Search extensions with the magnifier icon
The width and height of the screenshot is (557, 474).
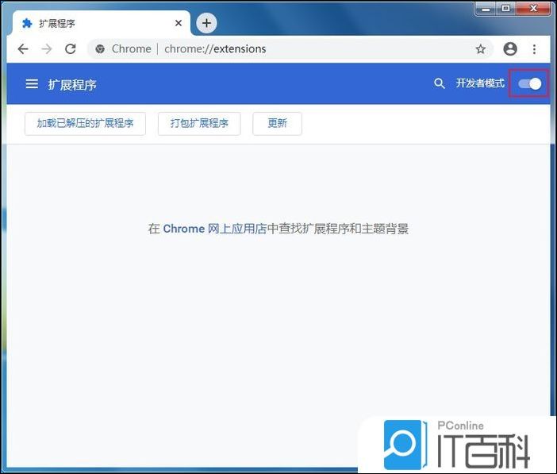(440, 83)
